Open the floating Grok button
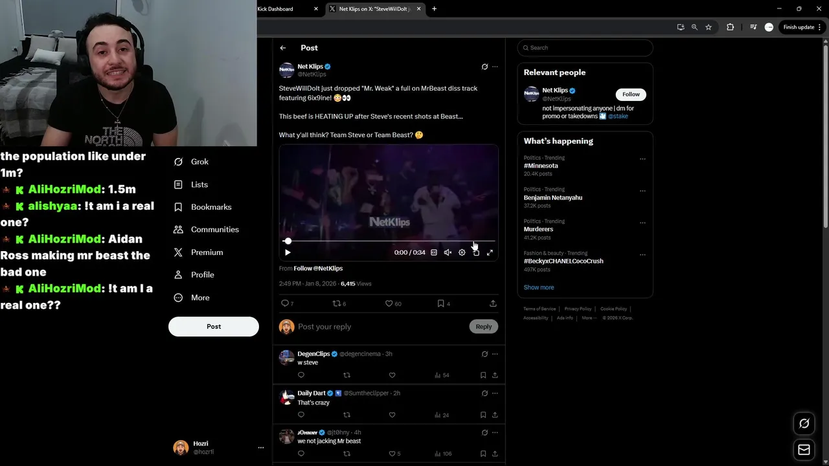This screenshot has height=466, width=829. pyautogui.click(x=804, y=423)
